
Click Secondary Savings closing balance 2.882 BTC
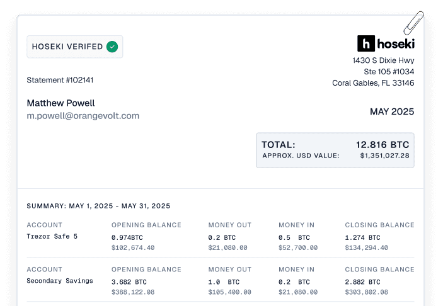pos(362,281)
